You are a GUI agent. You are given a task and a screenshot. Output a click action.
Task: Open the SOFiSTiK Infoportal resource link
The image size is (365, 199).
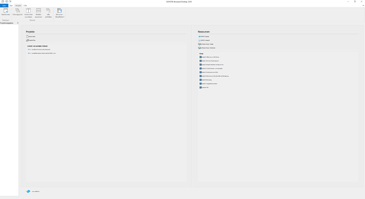(x=204, y=40)
